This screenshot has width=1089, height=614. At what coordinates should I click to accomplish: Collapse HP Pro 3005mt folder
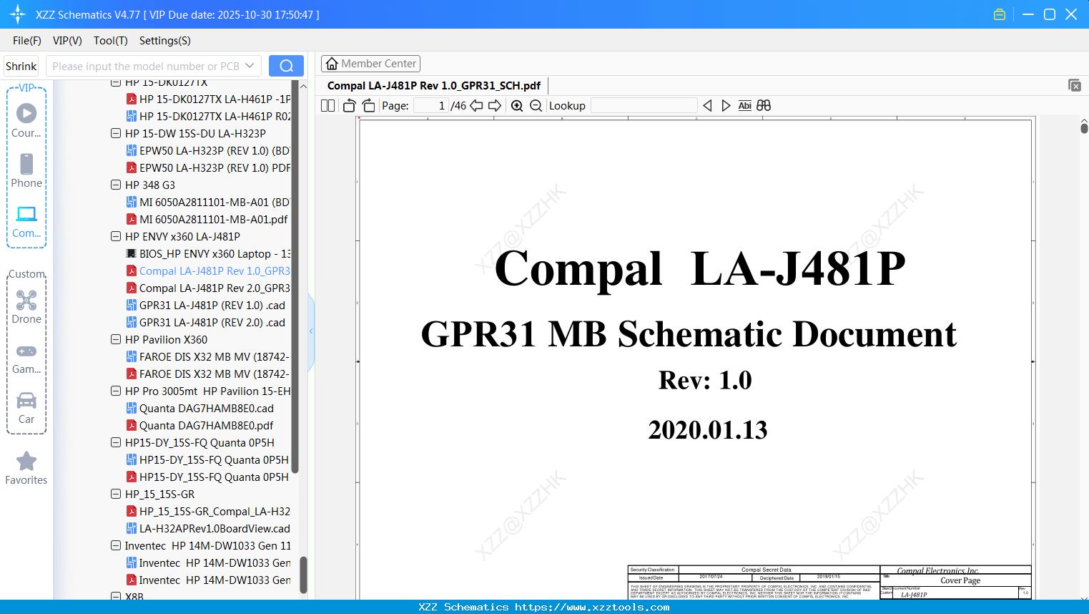point(116,391)
